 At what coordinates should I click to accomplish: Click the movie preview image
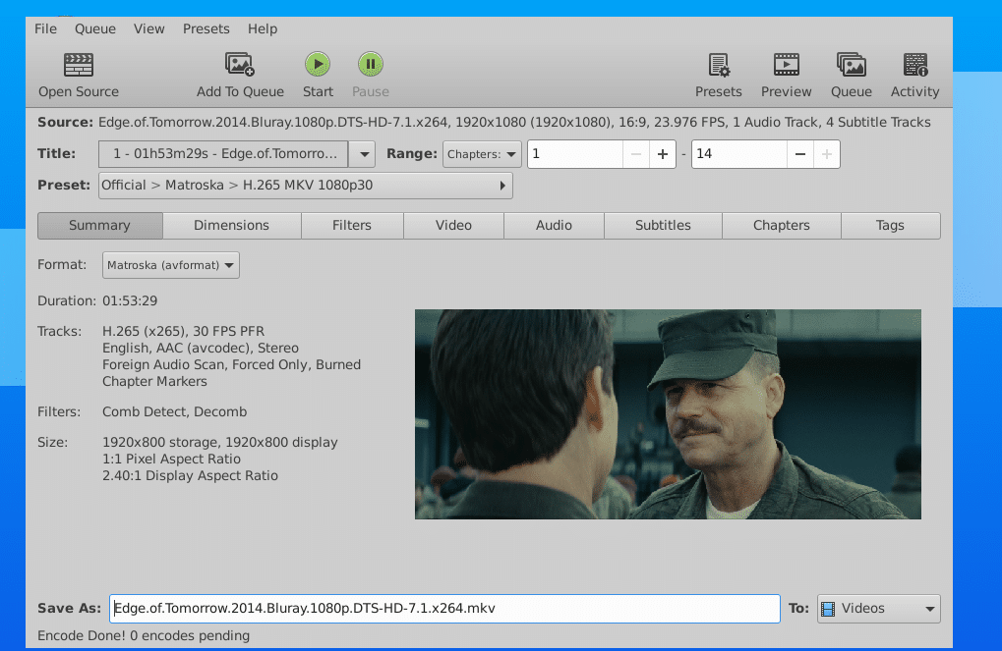click(x=668, y=414)
